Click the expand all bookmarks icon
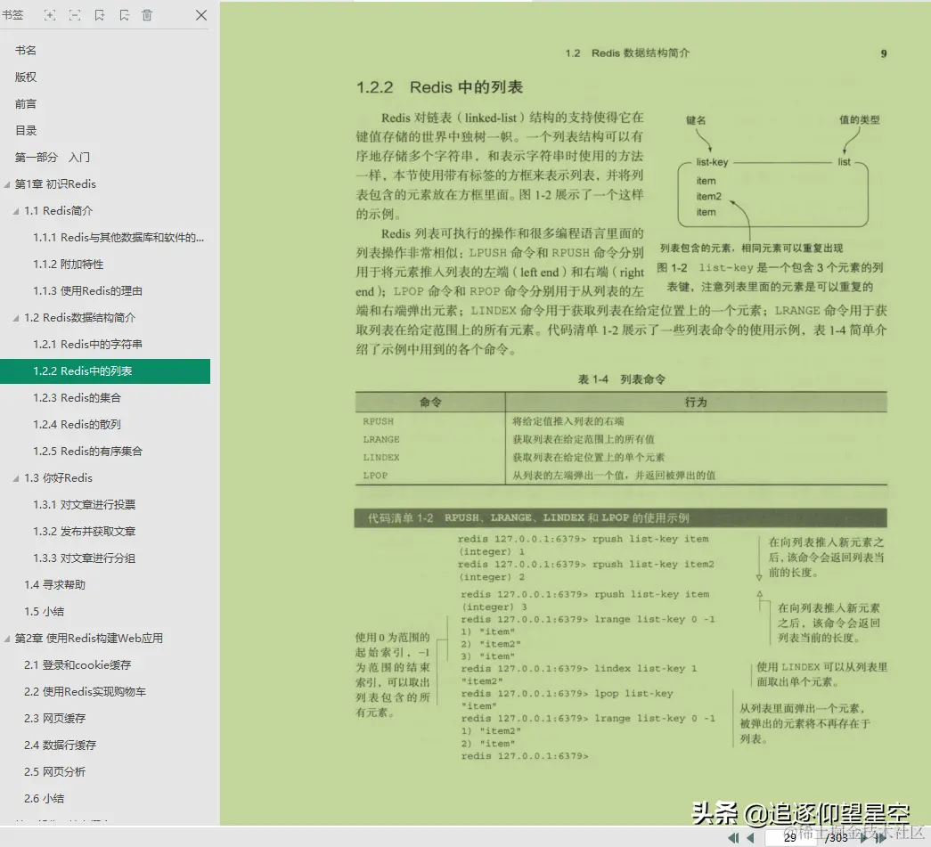This screenshot has width=931, height=847. pos(50,15)
